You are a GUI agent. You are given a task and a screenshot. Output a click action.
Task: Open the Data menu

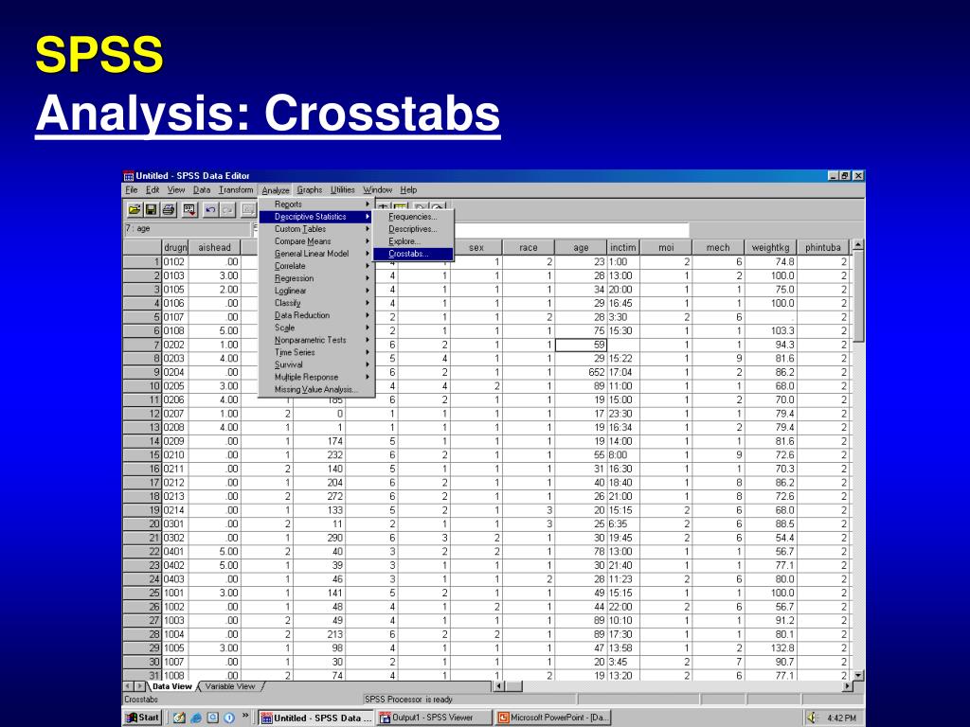point(202,189)
